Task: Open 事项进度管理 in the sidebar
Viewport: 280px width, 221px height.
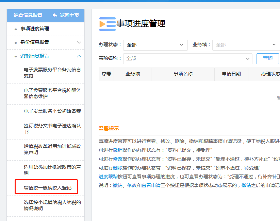Action: click(35, 29)
